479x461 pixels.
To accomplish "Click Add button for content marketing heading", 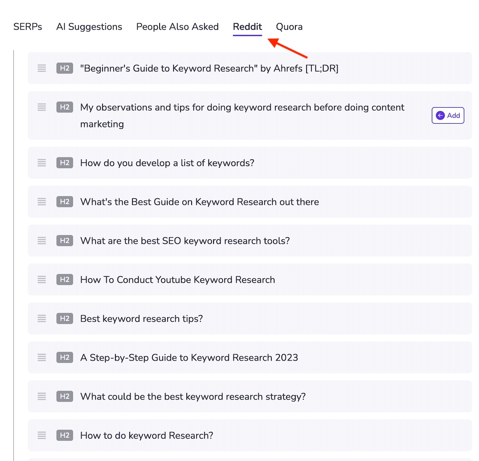I will (x=447, y=116).
